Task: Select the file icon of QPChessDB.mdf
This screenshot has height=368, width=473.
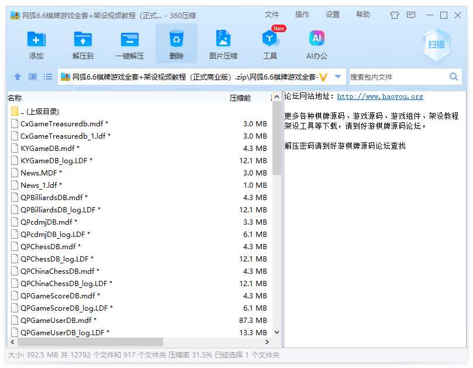Action: tap(15, 246)
